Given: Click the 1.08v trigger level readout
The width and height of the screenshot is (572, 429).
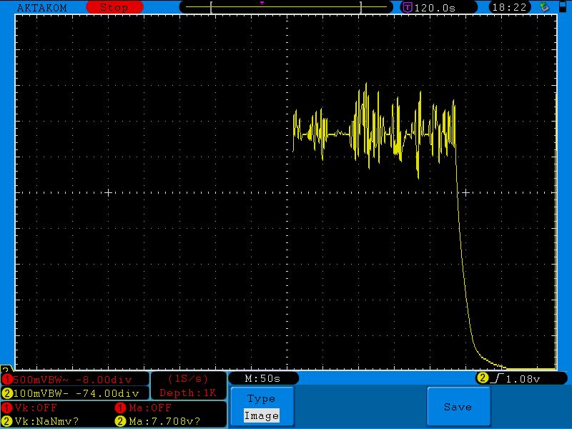Looking at the screenshot, I should pyautogui.click(x=523, y=379).
